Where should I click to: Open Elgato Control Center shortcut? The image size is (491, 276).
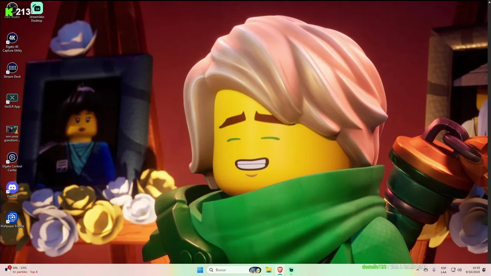tap(12, 163)
